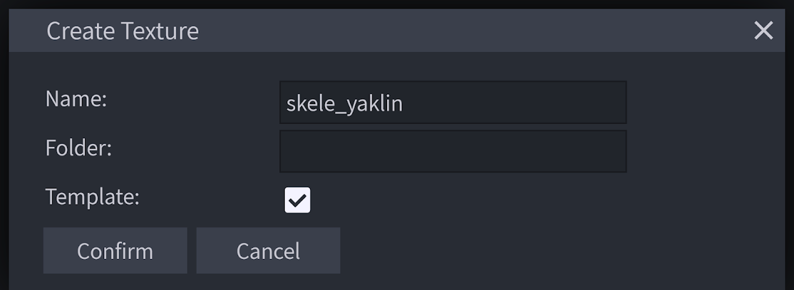794x290 pixels.
Task: Click the X icon in title bar
Action: click(763, 30)
